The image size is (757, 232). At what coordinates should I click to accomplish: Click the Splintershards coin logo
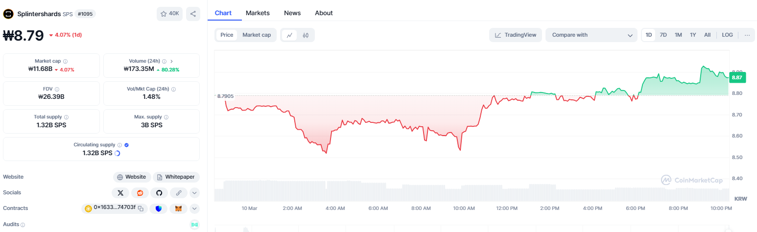click(x=8, y=14)
